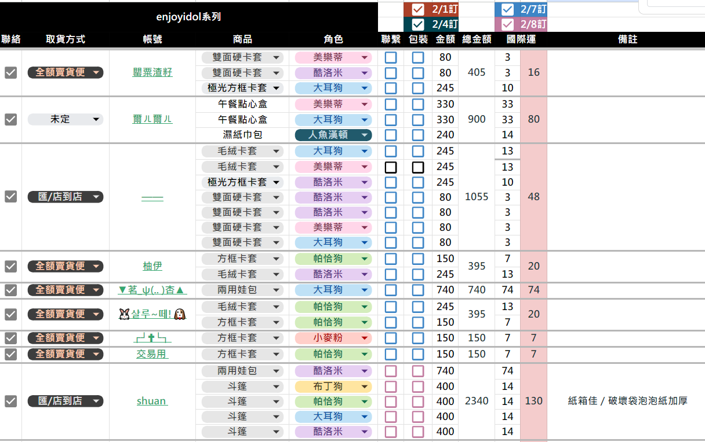Select the 帳號 column header
Viewport: 705px width, 442px height.
coord(152,39)
